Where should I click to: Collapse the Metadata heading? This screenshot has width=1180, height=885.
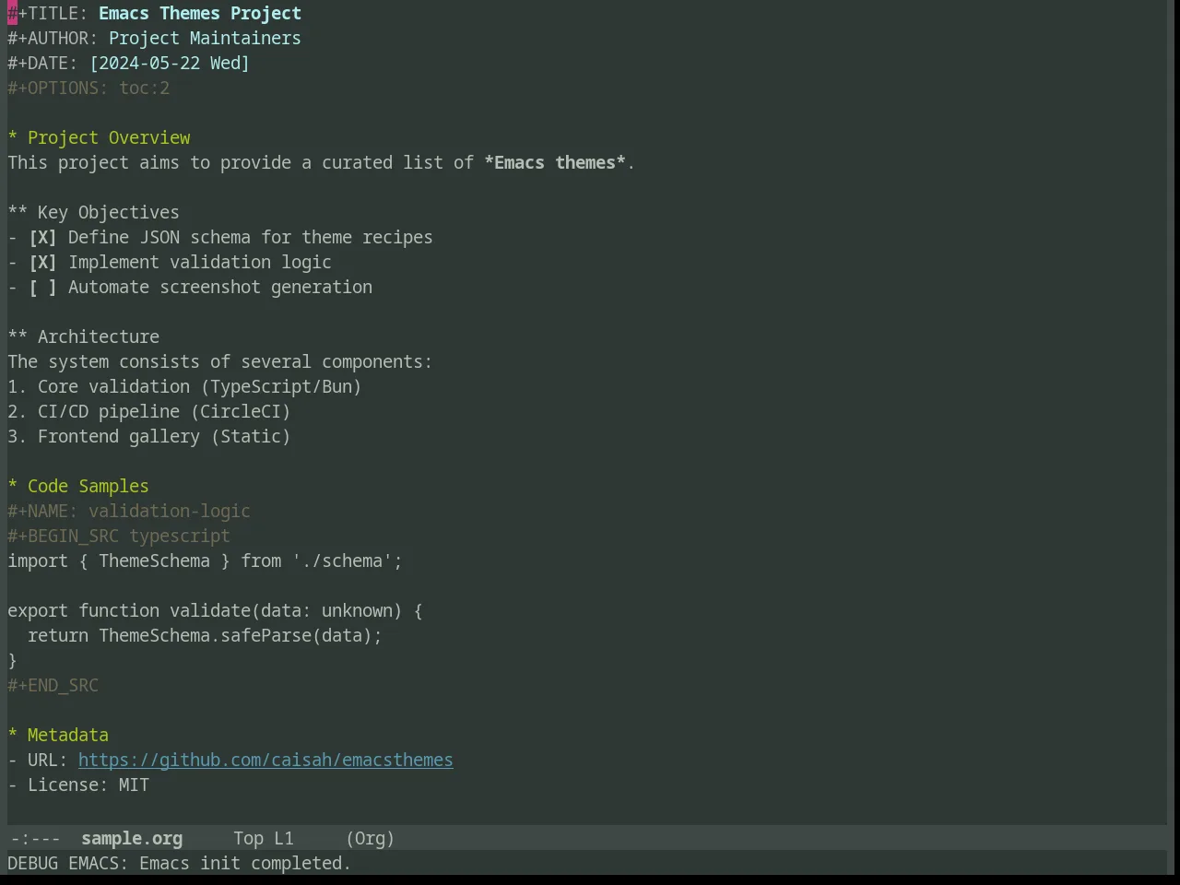click(x=58, y=736)
